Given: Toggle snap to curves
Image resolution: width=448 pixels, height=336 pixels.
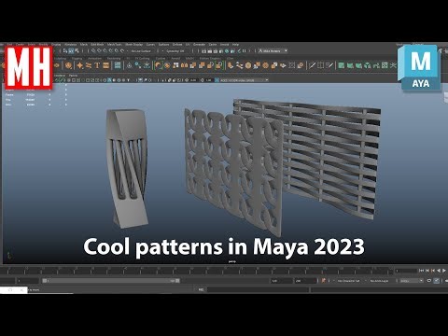Looking at the screenshot, I should tap(99, 50).
